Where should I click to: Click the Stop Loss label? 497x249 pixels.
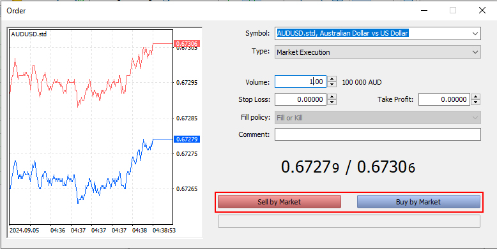click(x=254, y=100)
